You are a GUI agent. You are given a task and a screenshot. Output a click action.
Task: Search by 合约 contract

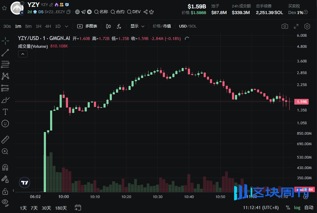coord(117,12)
